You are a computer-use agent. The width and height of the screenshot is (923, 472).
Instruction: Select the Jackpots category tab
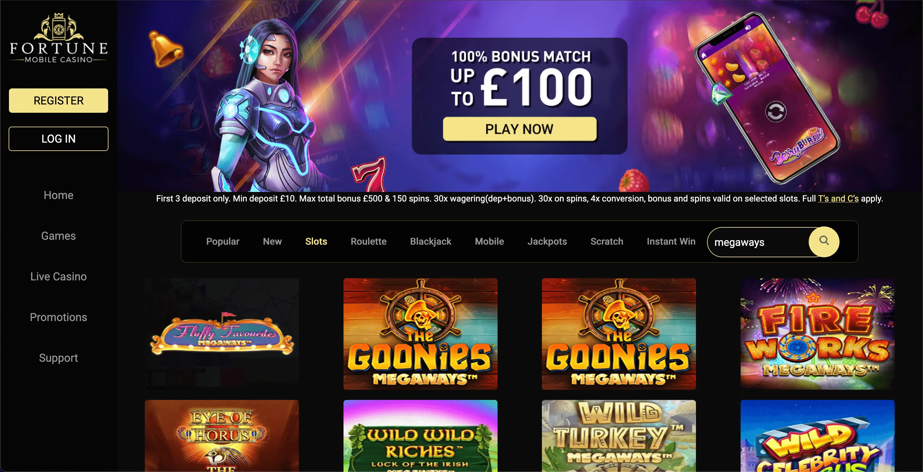(547, 242)
